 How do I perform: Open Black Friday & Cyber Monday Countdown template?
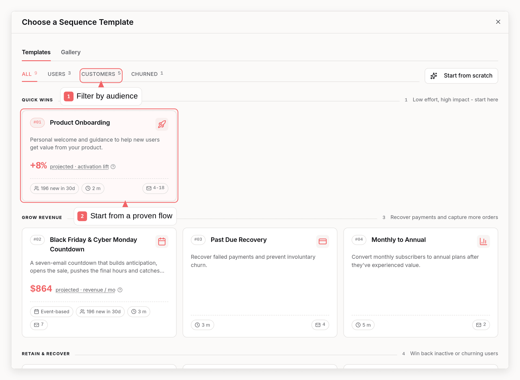93,244
